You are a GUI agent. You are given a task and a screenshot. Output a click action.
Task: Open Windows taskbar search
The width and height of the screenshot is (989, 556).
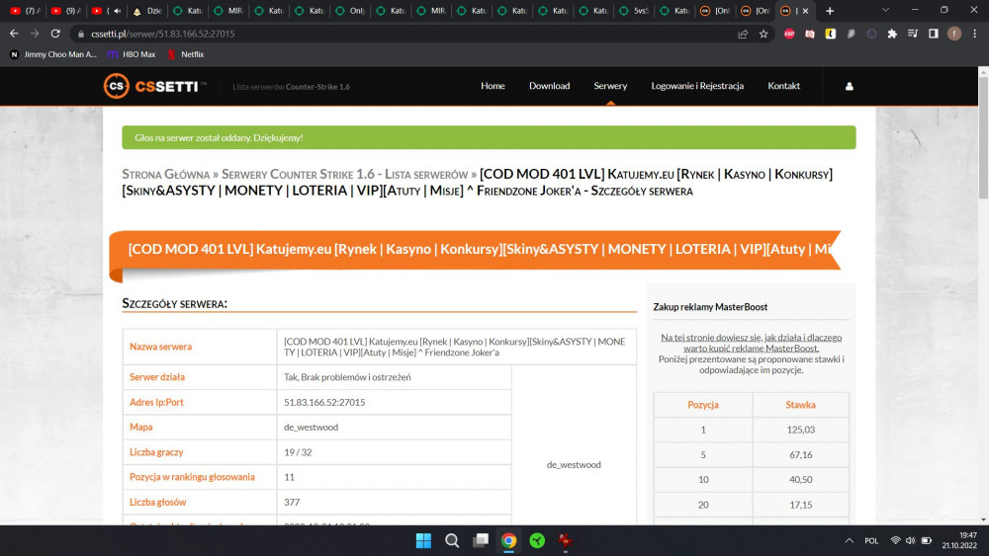pos(452,540)
